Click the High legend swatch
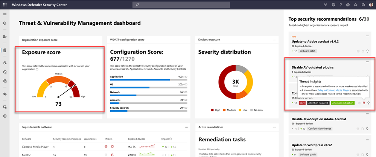Image resolution: width=376 pixels, height=157 pixels. (x=212, y=110)
